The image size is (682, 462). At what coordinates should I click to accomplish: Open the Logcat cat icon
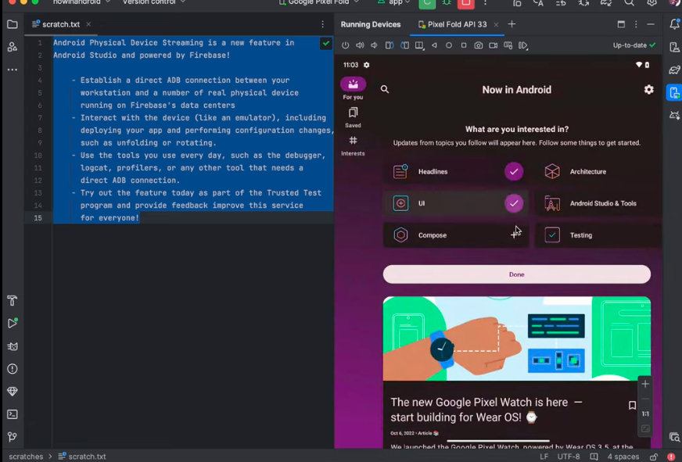(13, 346)
